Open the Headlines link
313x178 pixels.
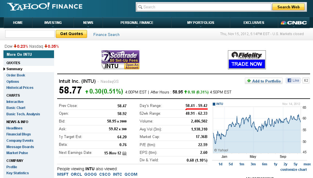pyautogui.click(x=14, y=128)
